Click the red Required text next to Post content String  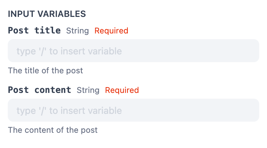click(122, 91)
